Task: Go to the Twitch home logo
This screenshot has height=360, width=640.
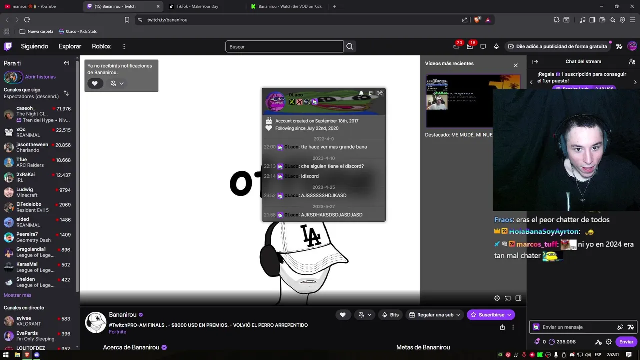Action: click(8, 46)
